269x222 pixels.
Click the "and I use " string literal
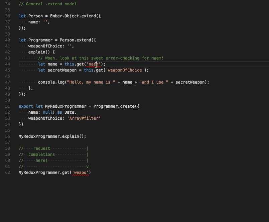[x=154, y=82]
